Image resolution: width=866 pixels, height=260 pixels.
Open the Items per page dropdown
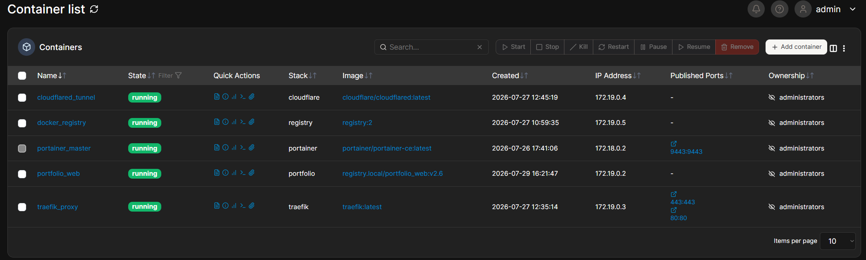click(x=837, y=241)
